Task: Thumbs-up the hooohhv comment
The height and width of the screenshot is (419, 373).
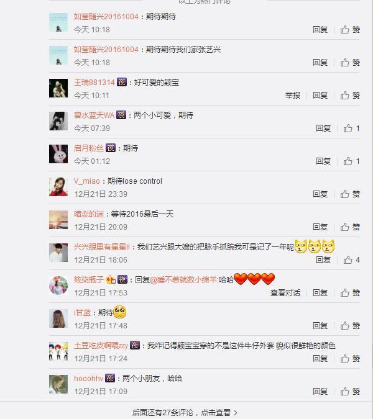Action: [x=350, y=392]
